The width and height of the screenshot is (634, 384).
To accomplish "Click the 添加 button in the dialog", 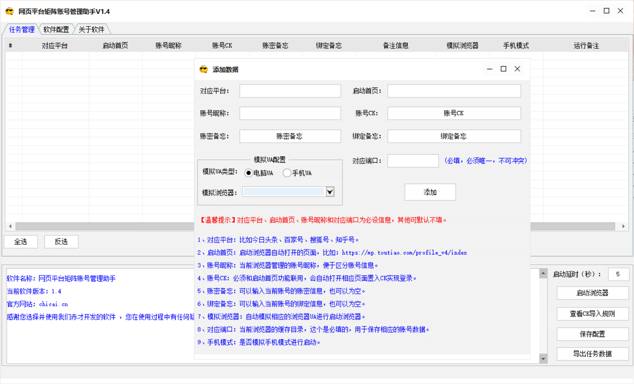I will click(430, 192).
